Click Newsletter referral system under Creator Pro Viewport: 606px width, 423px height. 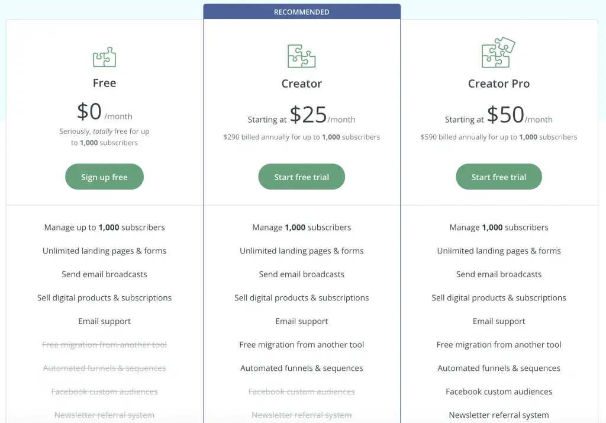pyautogui.click(x=499, y=415)
